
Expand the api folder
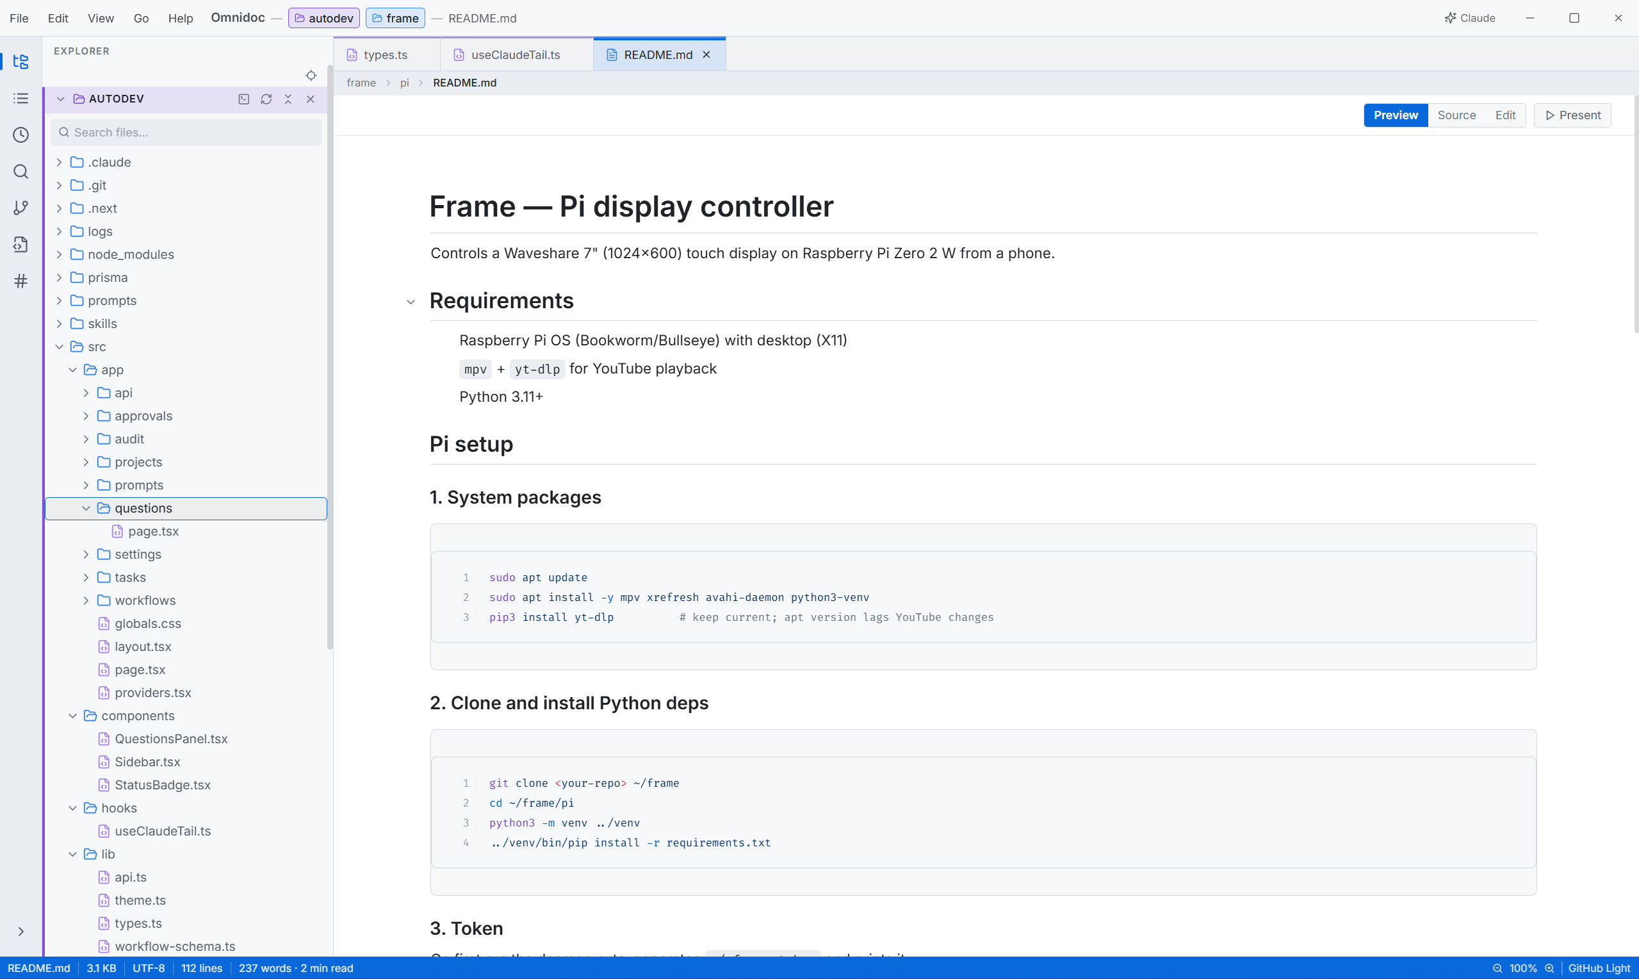86,393
